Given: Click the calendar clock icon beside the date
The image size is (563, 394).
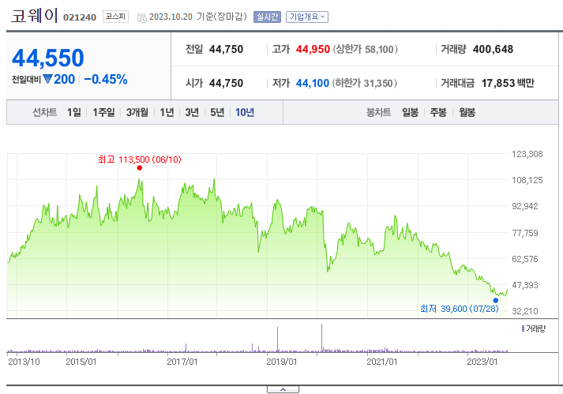Looking at the screenshot, I should click(x=142, y=17).
